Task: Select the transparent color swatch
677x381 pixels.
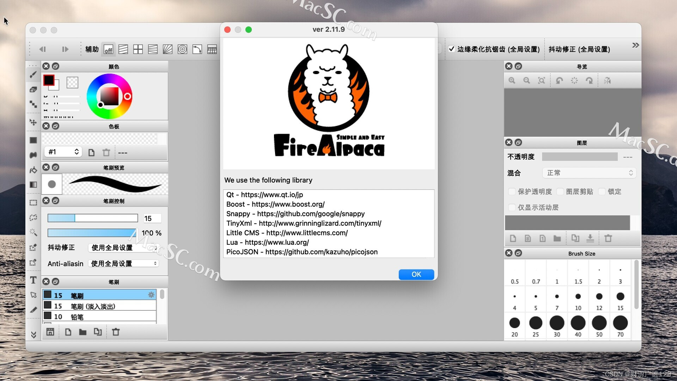Action: 72,83
